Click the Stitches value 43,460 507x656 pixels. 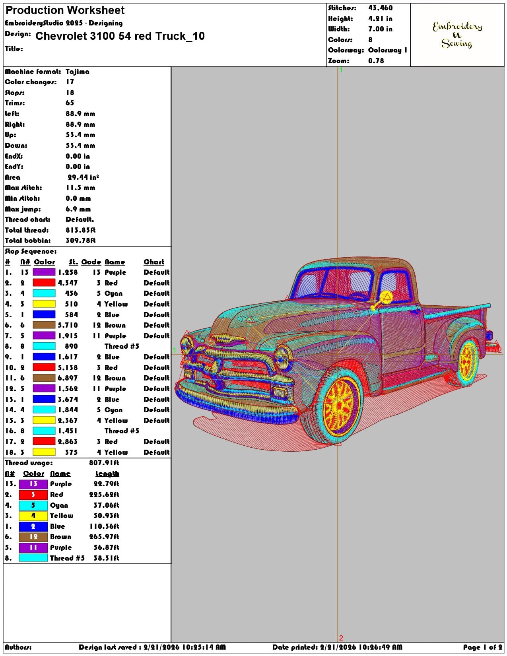coord(381,8)
